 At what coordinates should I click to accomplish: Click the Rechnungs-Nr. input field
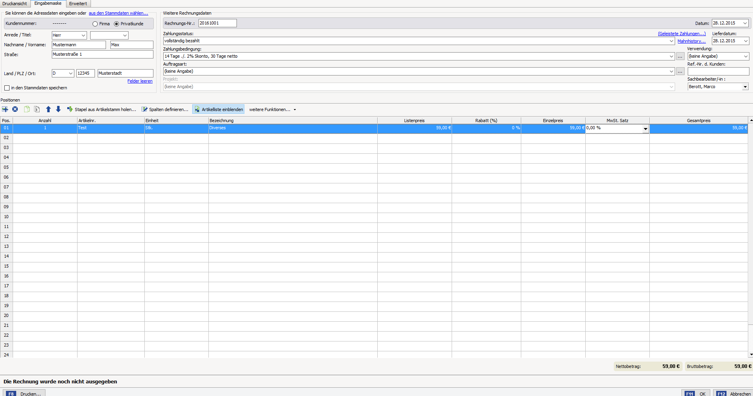pos(218,23)
